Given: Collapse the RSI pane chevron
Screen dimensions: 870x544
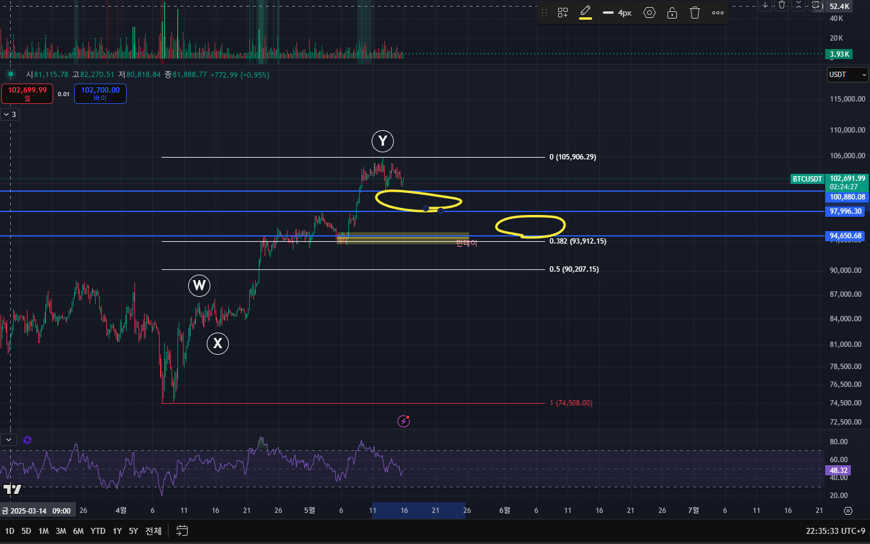Looking at the screenshot, I should (x=8, y=440).
